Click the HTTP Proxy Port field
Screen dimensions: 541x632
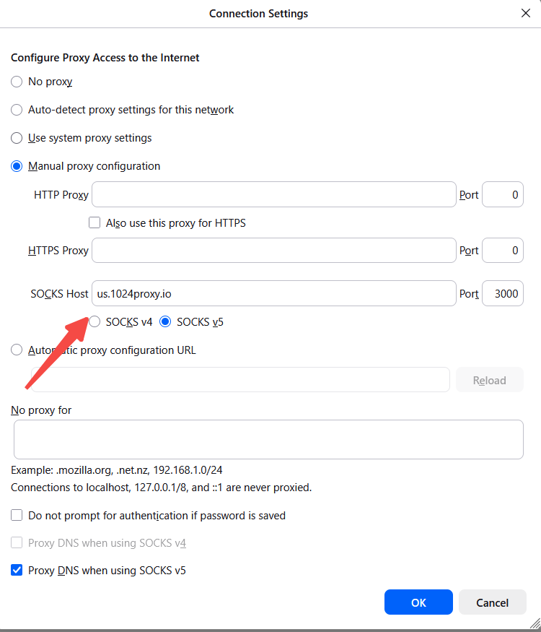[x=502, y=194]
